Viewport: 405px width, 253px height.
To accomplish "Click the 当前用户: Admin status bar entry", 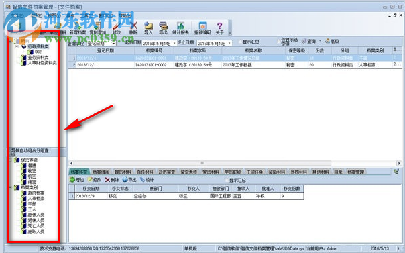I will [322, 248].
